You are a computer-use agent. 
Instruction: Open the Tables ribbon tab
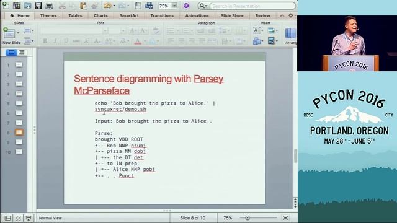75,15
